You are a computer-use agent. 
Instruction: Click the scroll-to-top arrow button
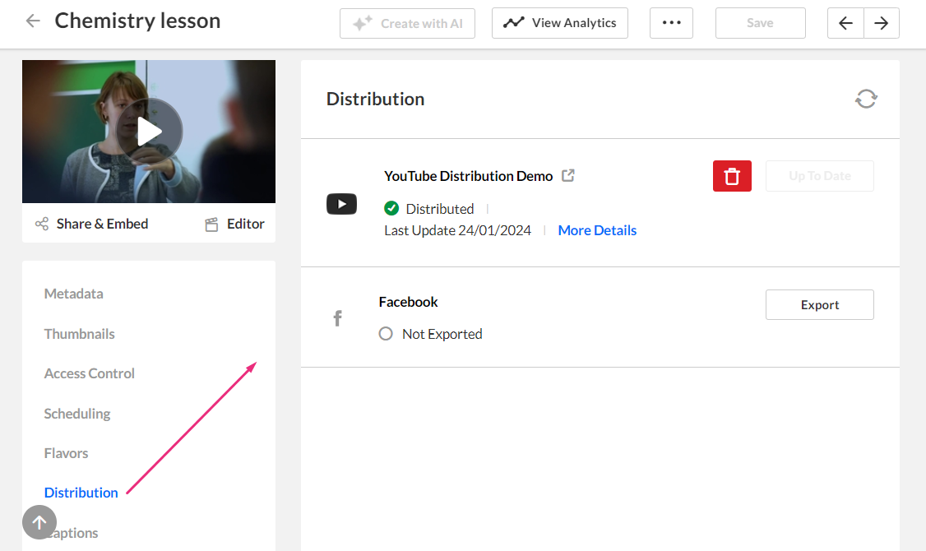[x=39, y=522]
